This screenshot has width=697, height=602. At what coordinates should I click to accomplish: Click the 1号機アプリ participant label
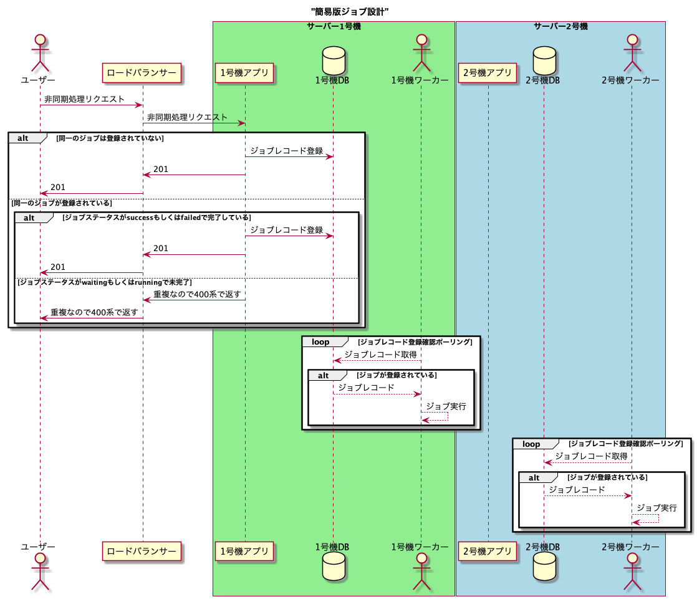point(244,73)
